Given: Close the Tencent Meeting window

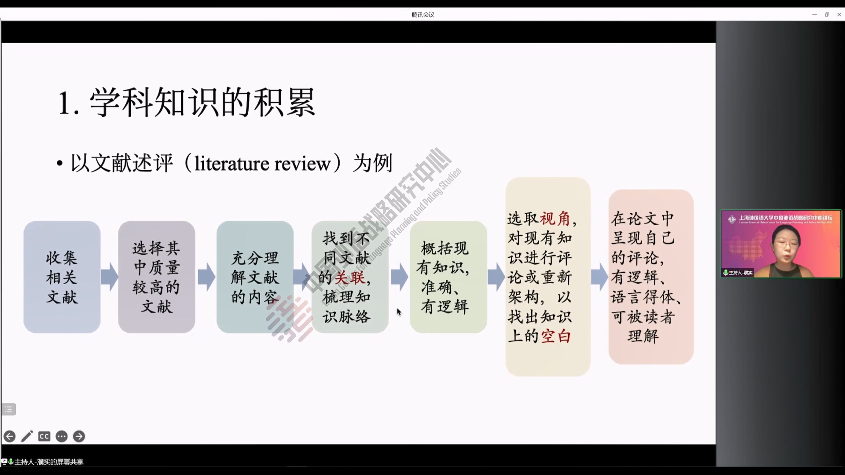Looking at the screenshot, I should point(839,15).
